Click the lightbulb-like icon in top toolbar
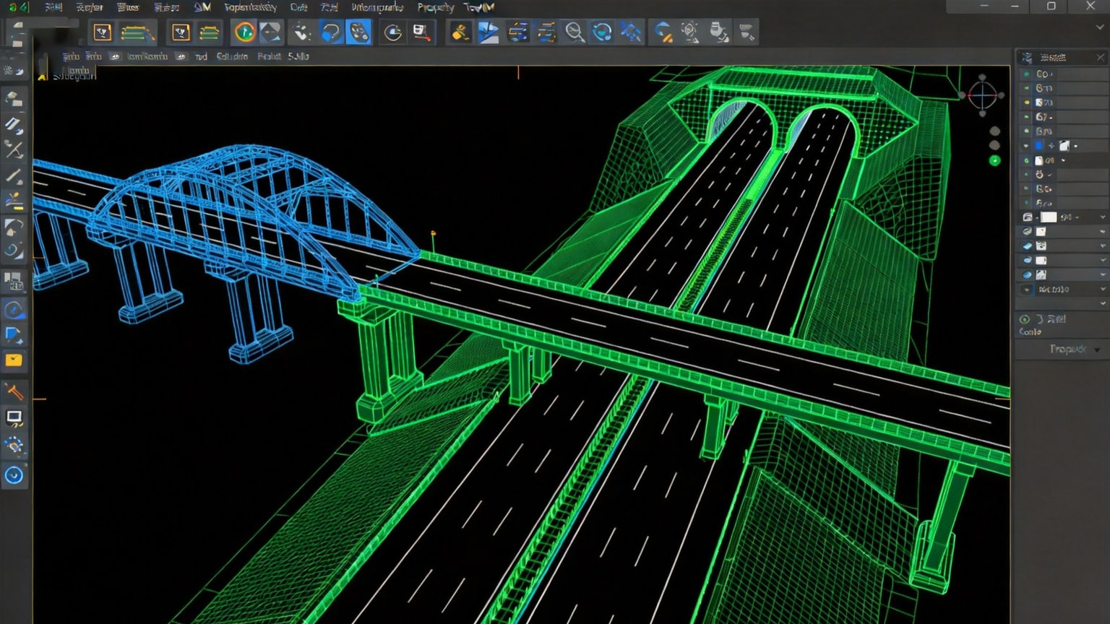 point(690,32)
